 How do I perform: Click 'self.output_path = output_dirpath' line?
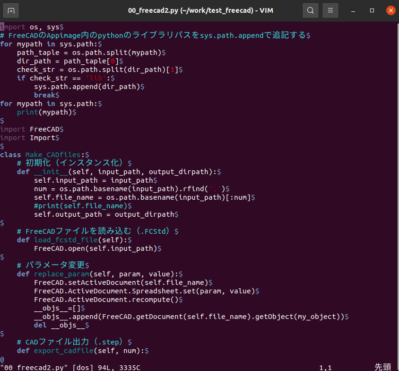[x=106, y=214]
